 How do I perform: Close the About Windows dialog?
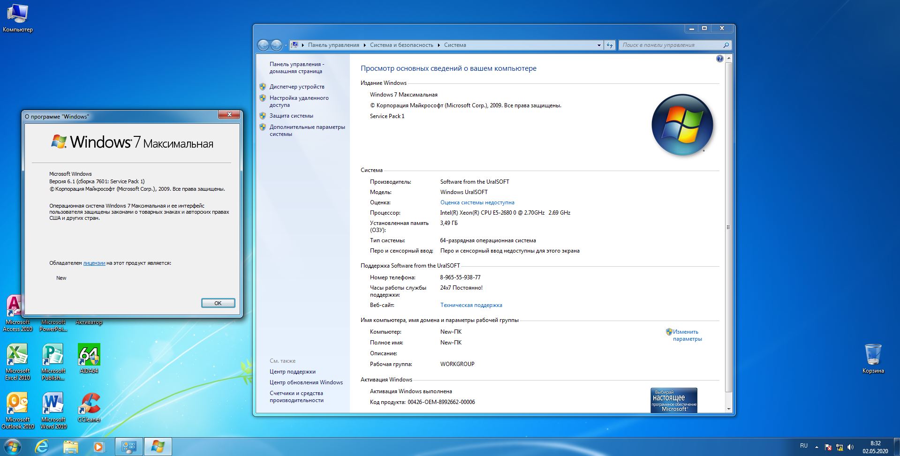point(229,114)
